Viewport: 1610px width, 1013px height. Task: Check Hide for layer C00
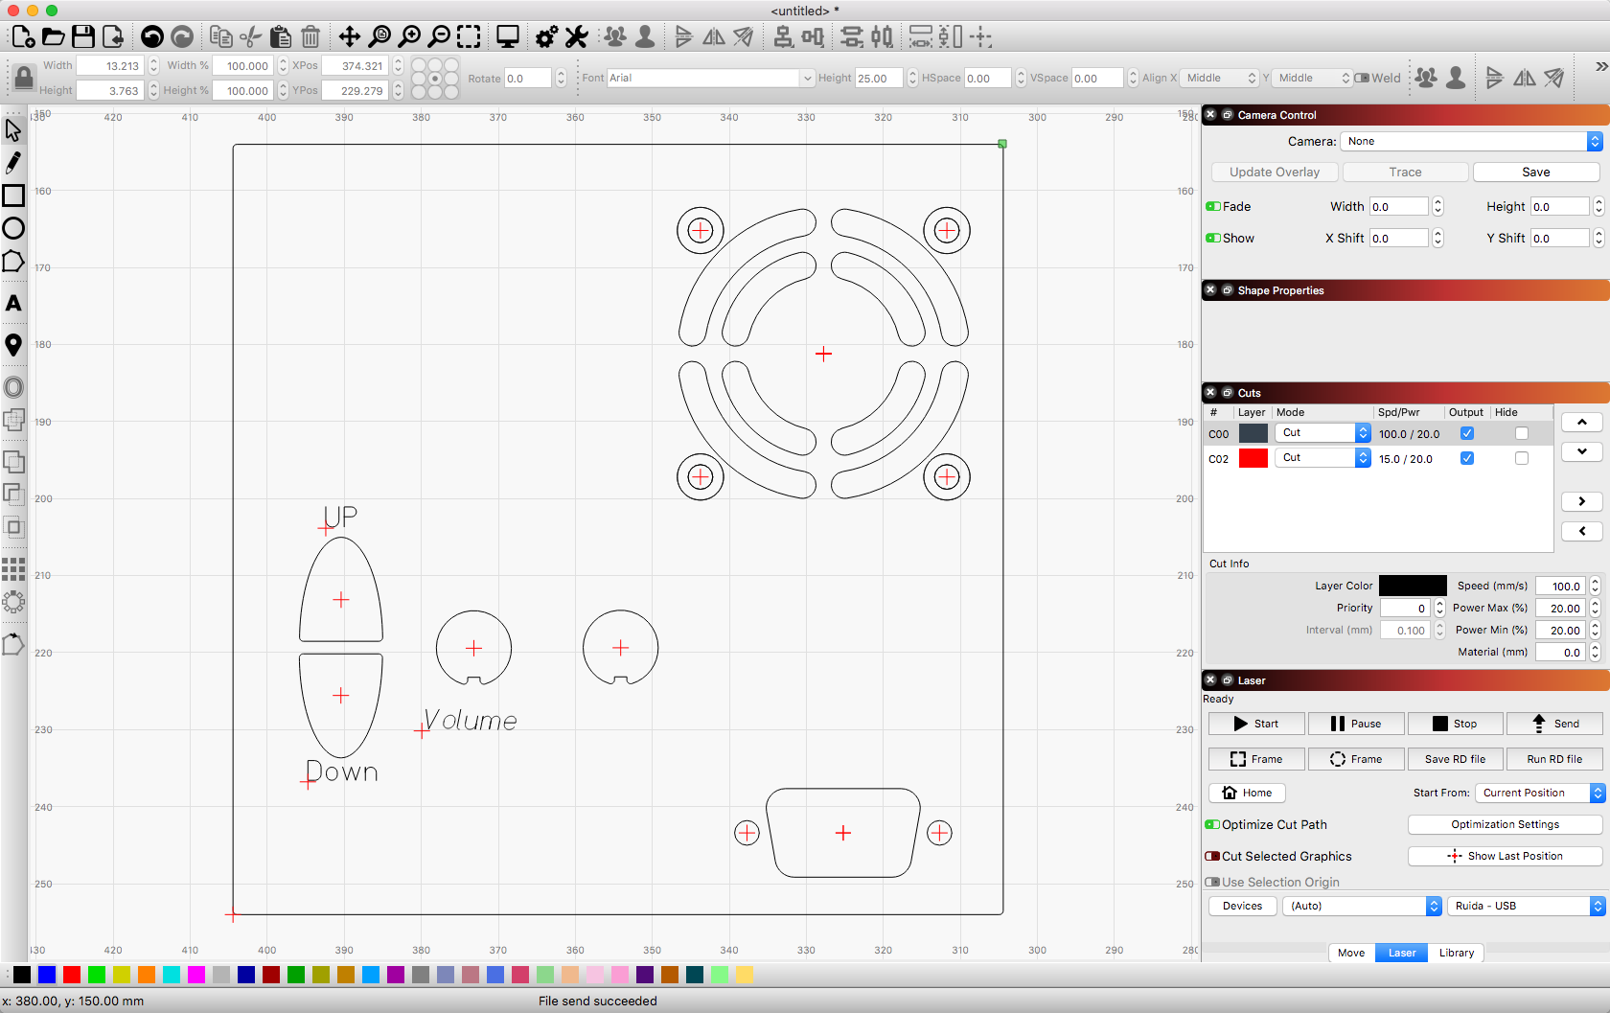[x=1521, y=433]
